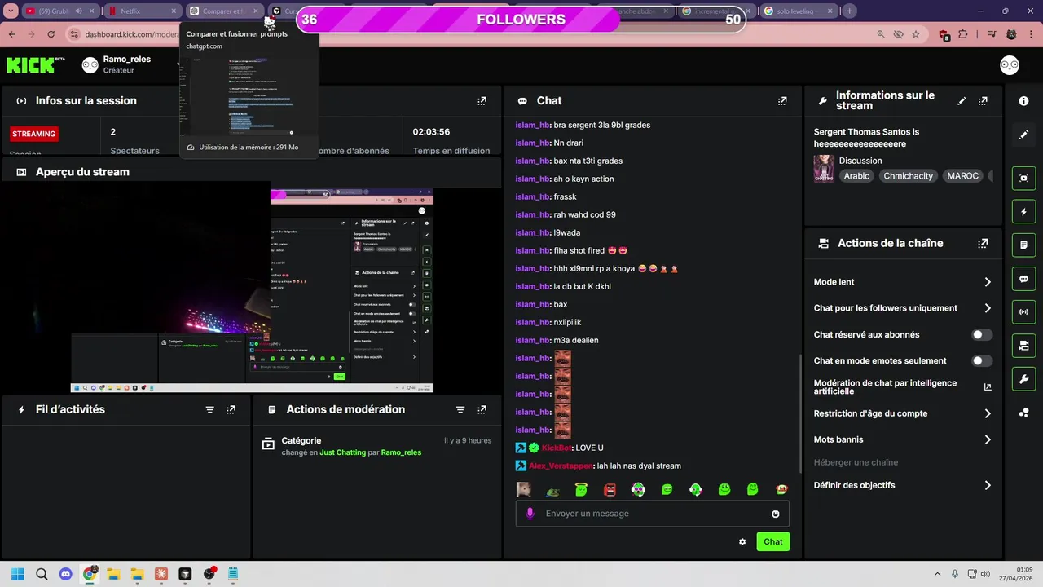Image resolution: width=1043 pixels, height=587 pixels.
Task: Open the stream info icon in right sidebar
Action: [x=1023, y=100]
